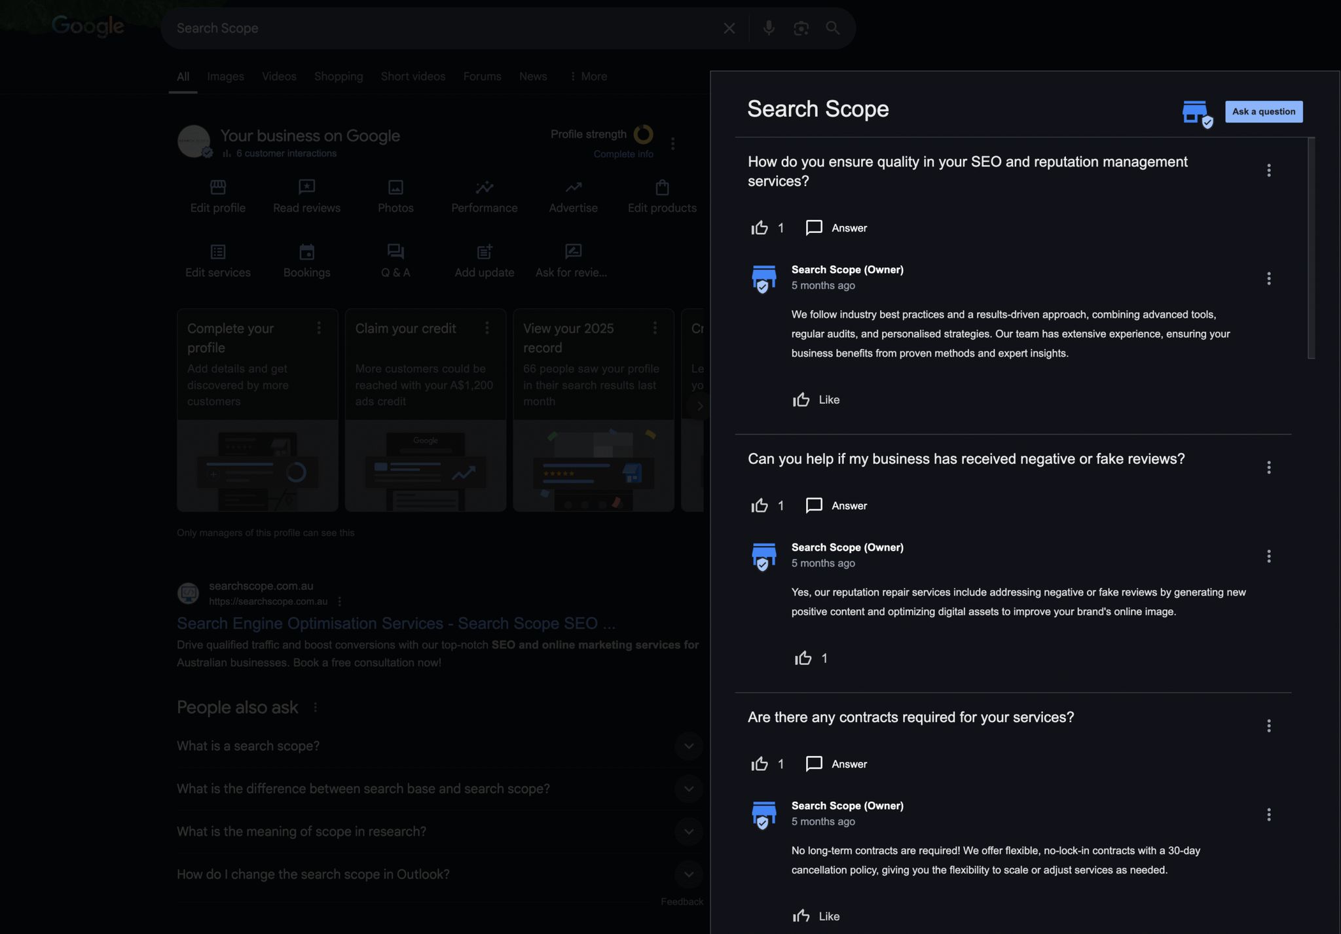Switch to the Images tab
1341x934 pixels.
coord(225,77)
